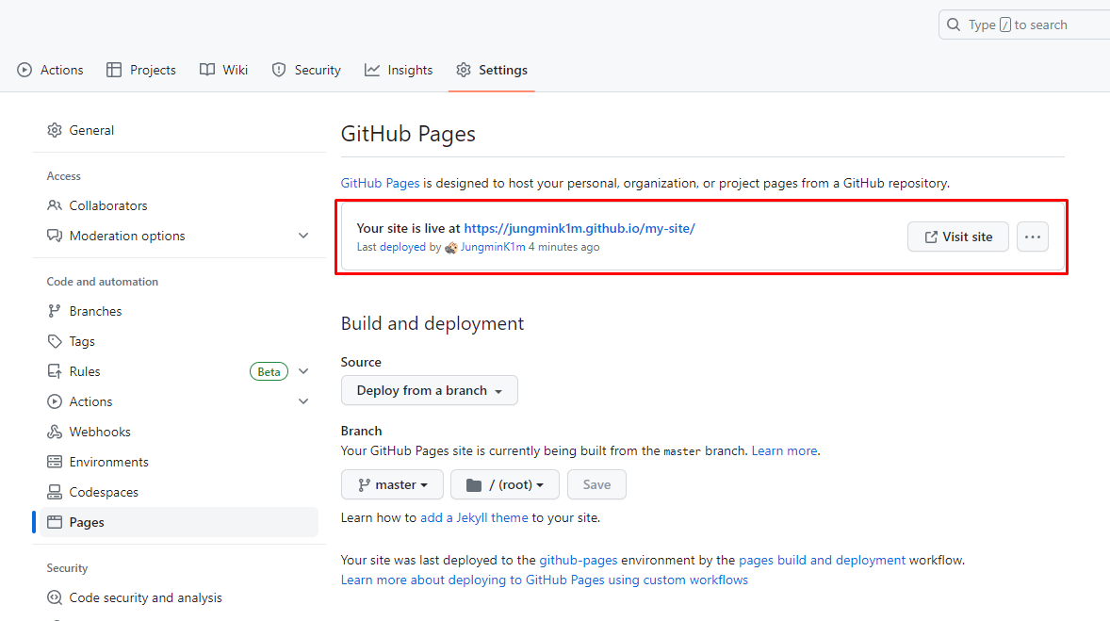Click the Visit site button
This screenshot has width=1110, height=621.
[957, 237]
